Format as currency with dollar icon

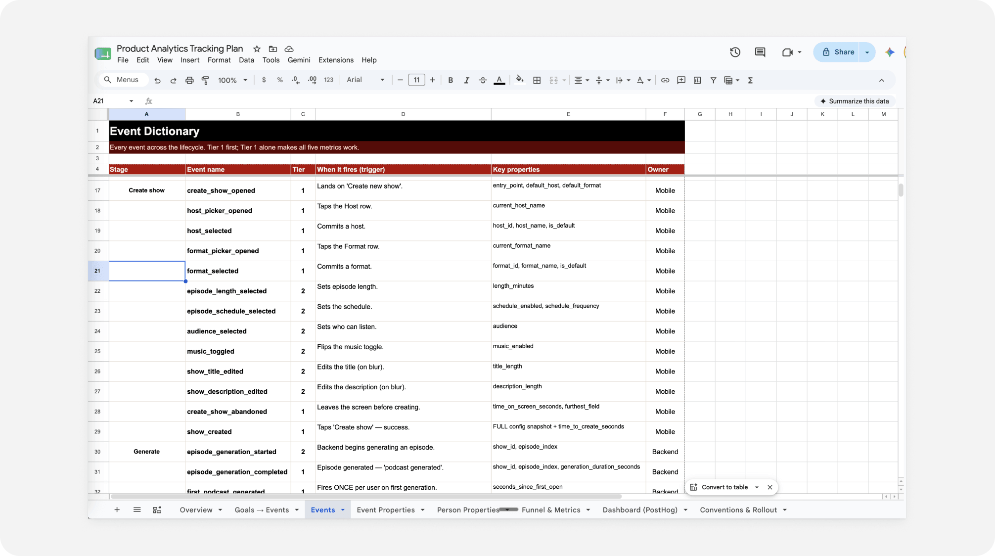[x=264, y=80]
